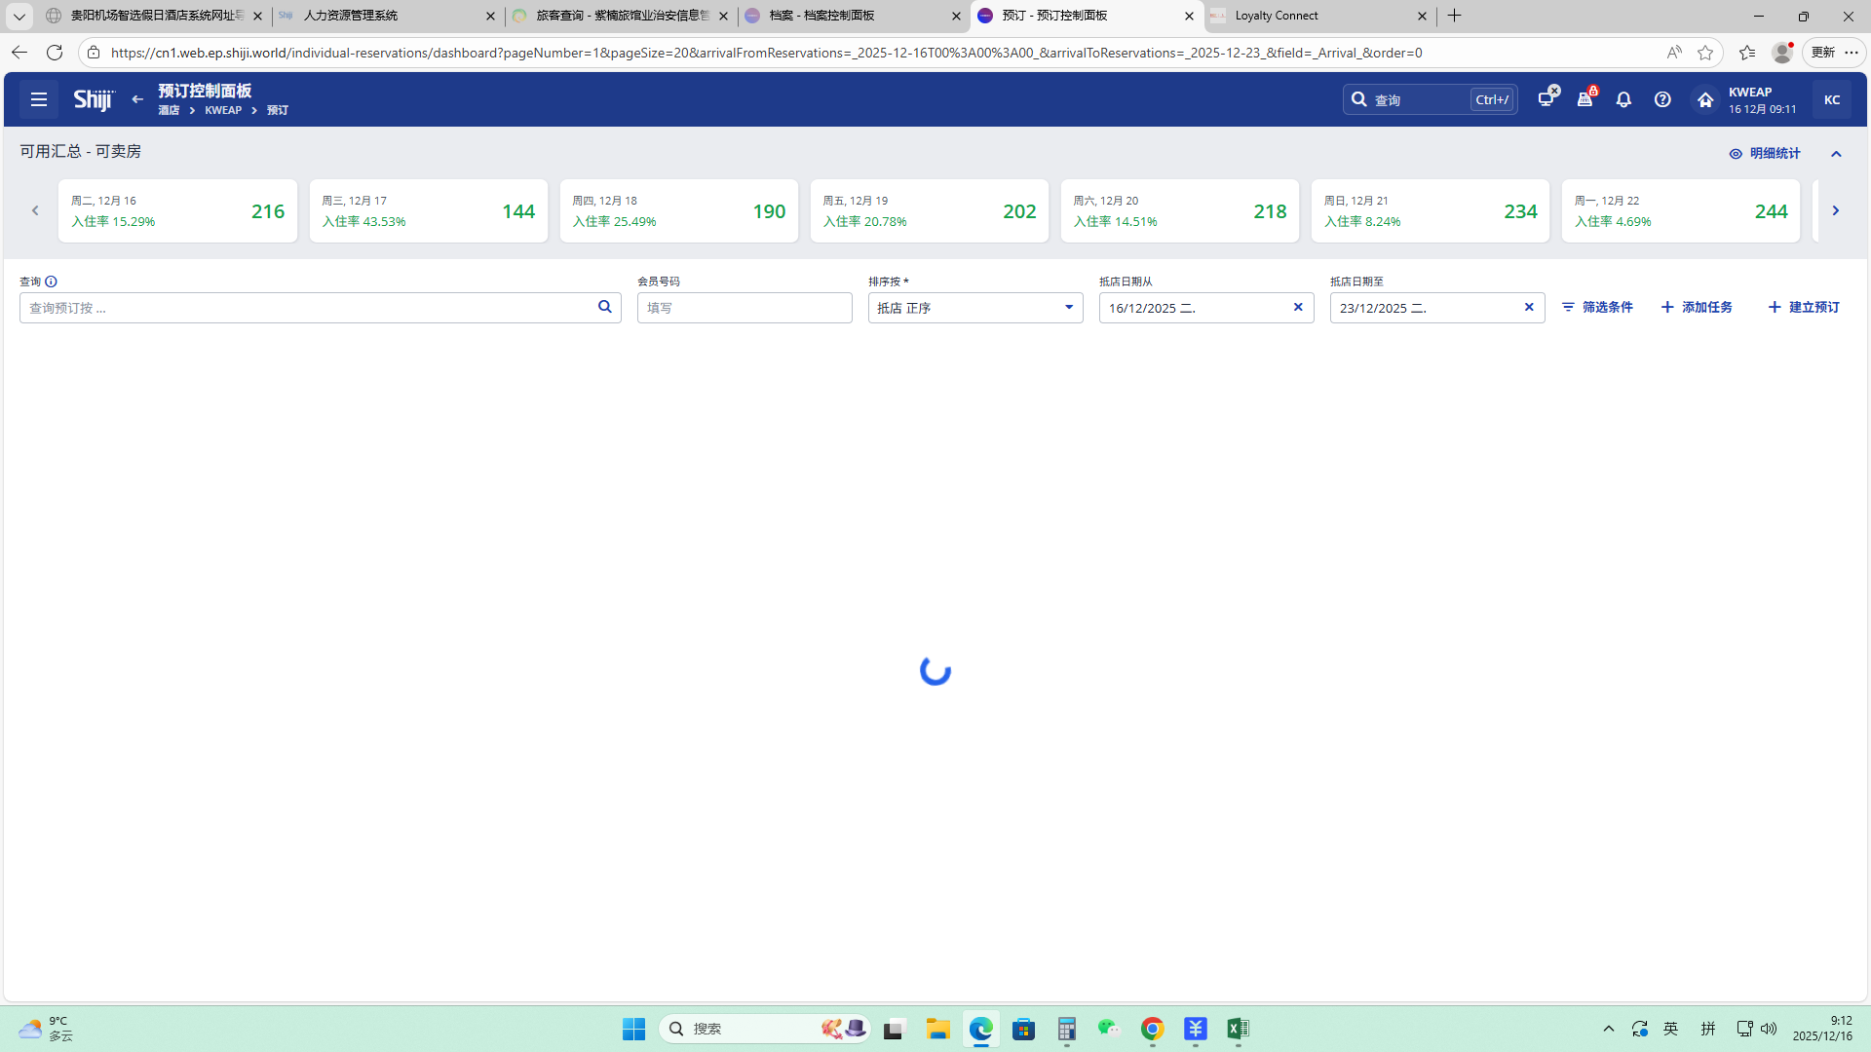Click the back arrow next to Shiji logo
The image size is (1871, 1052).
pyautogui.click(x=137, y=99)
